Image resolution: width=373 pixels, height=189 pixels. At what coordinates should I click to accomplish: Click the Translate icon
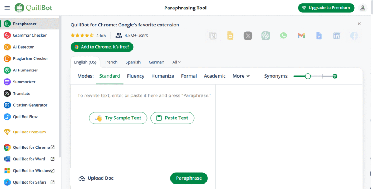tap(7, 93)
